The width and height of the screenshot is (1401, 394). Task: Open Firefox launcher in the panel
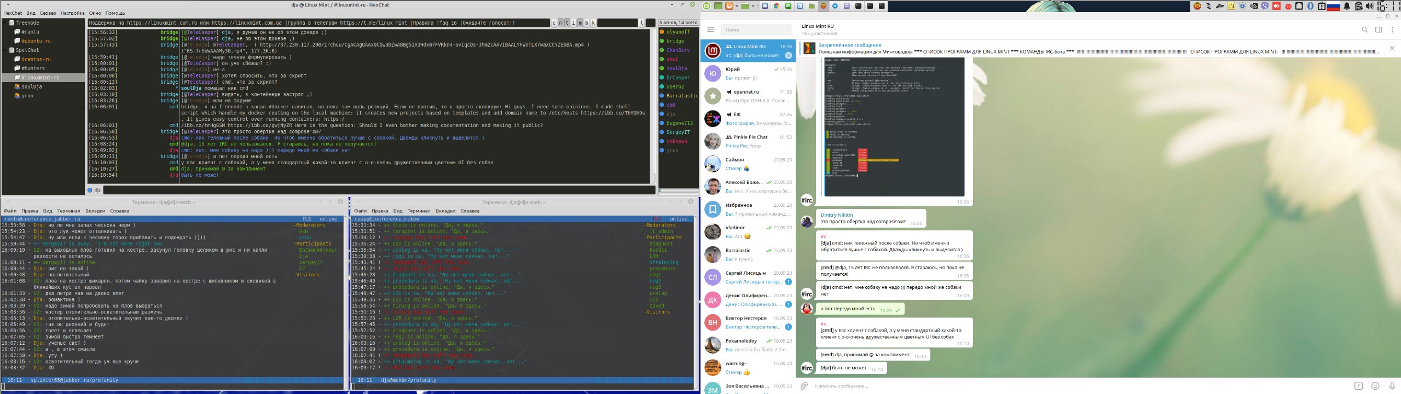point(729,6)
